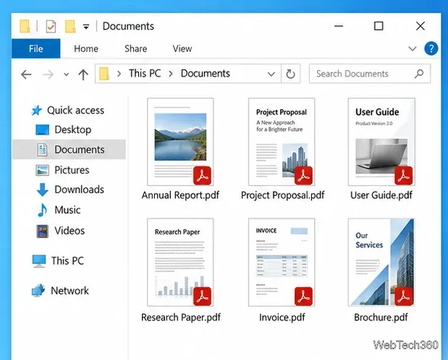The height and width of the screenshot is (360, 448).
Task: Click the folder icon in the title bar
Action: point(25,27)
